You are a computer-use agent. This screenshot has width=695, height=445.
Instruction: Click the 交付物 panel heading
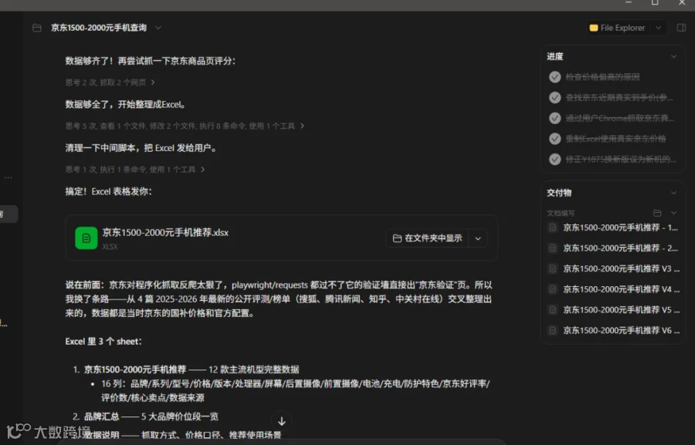[x=559, y=193]
